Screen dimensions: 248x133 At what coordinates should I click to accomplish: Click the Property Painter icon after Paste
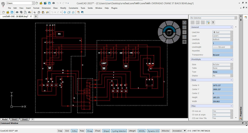pyautogui.click(x=47, y=12)
